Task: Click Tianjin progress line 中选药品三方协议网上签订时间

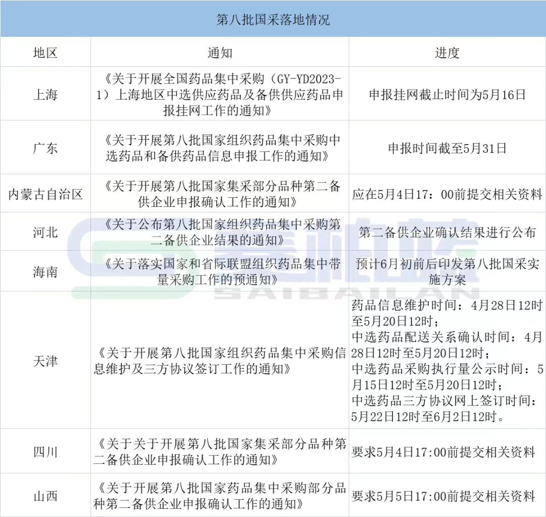Action: 444,408
